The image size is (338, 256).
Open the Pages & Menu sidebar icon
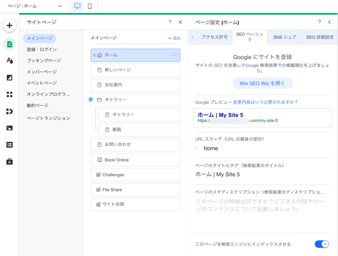click(9, 44)
